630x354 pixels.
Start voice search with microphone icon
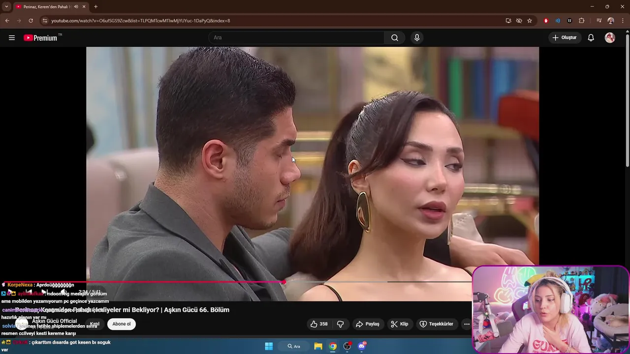tap(417, 38)
